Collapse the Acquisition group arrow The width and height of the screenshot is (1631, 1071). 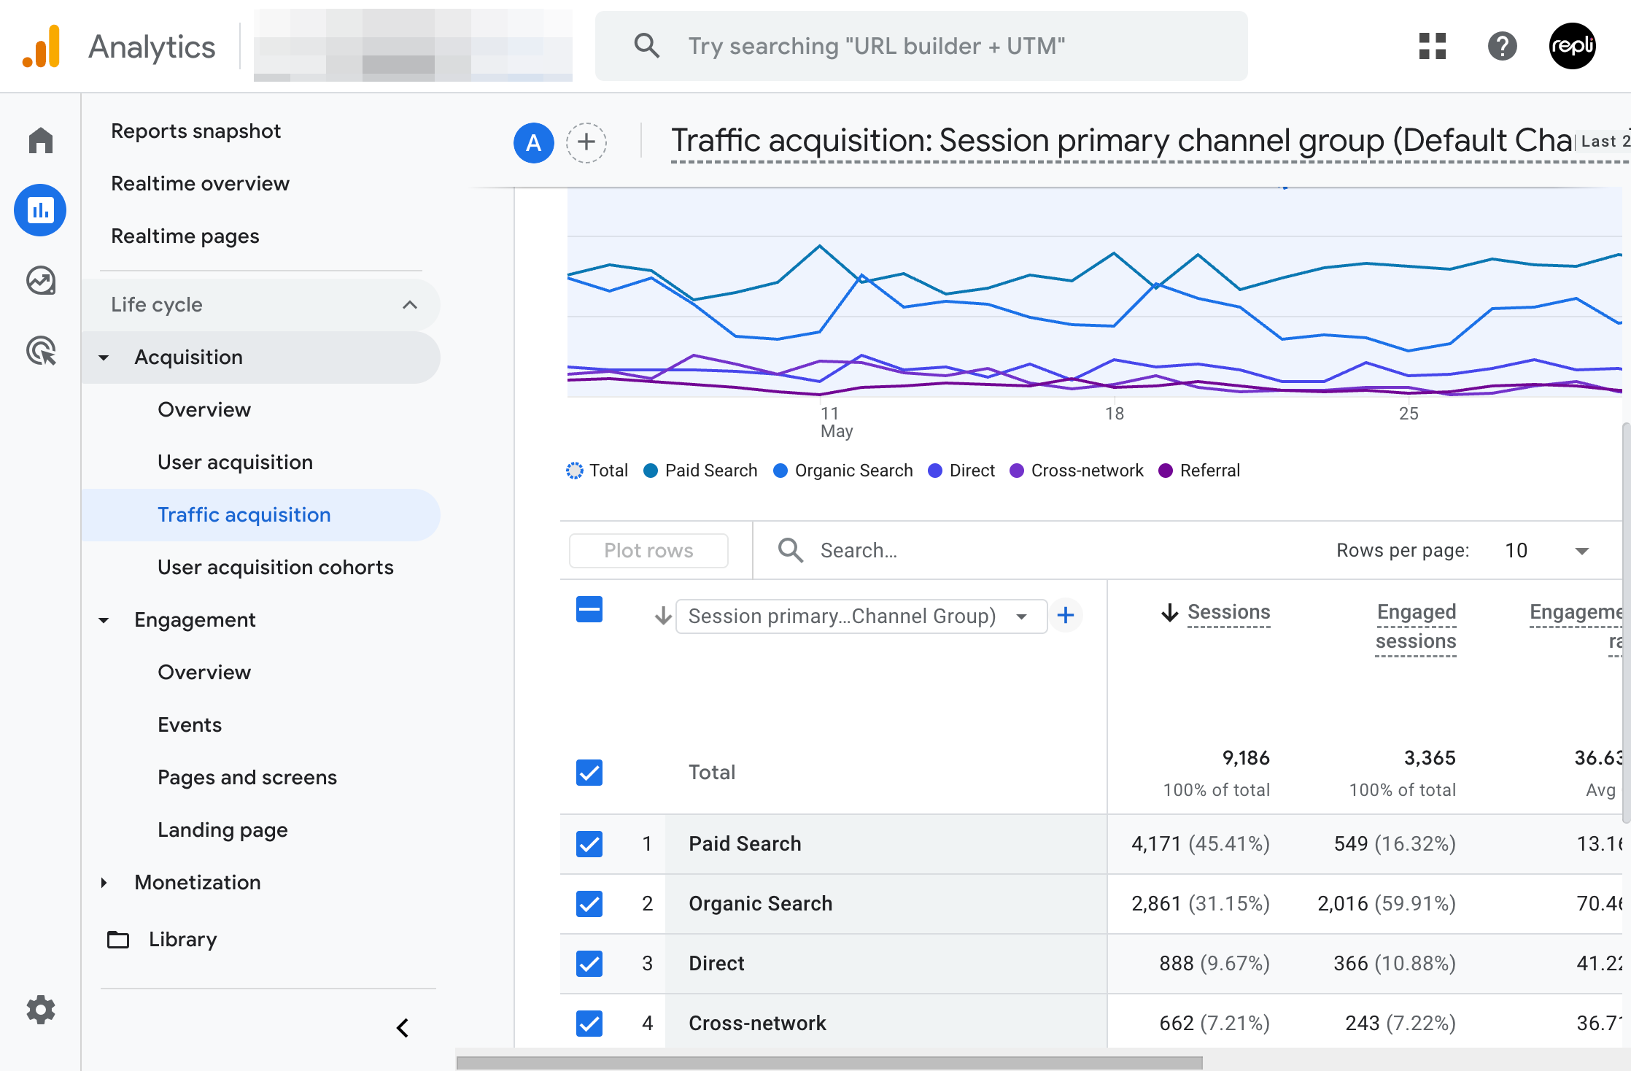point(104,357)
